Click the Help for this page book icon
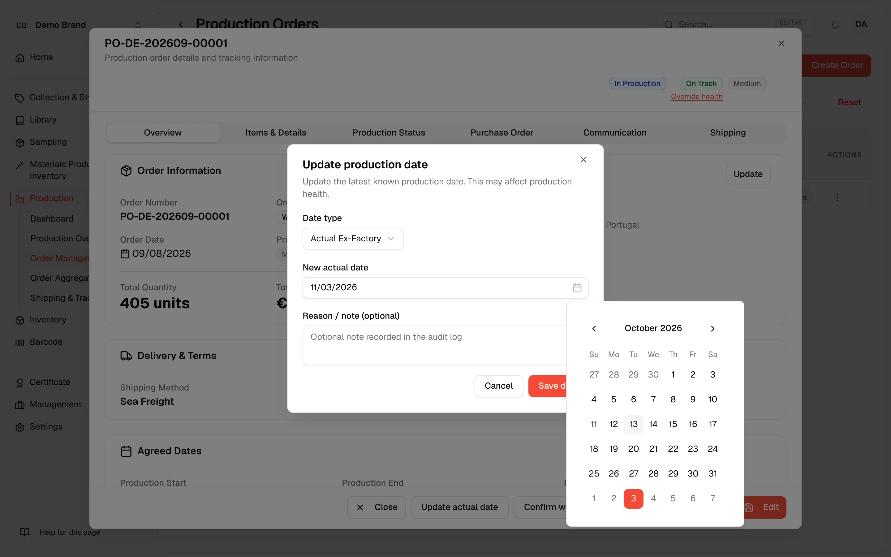Image resolution: width=891 pixels, height=557 pixels. pyautogui.click(x=25, y=532)
